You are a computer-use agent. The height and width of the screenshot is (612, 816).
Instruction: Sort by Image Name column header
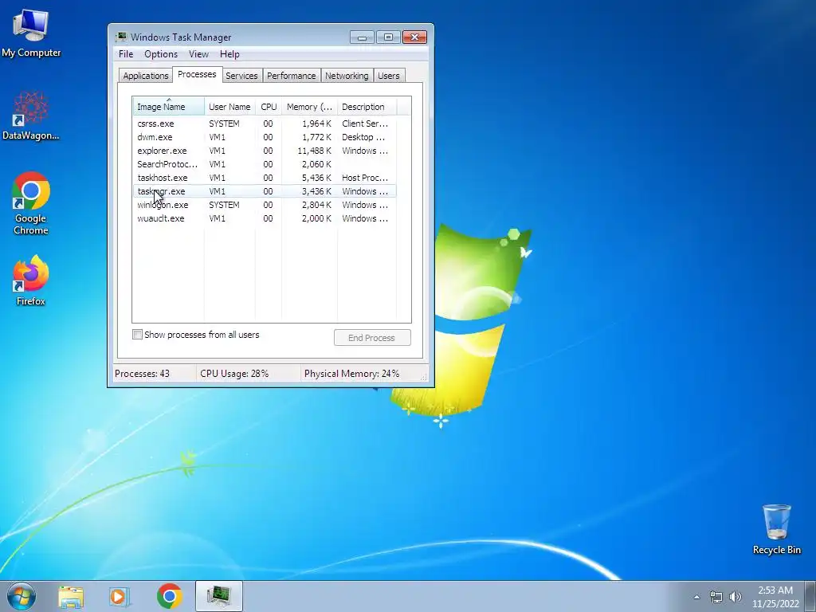(168, 107)
